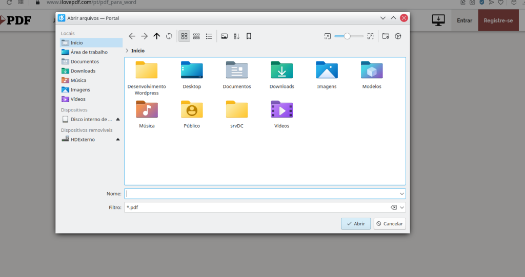Viewport: 525px width, 277px height.
Task: Click the send arrow icon in browser toolbar
Action: [x=491, y=3]
